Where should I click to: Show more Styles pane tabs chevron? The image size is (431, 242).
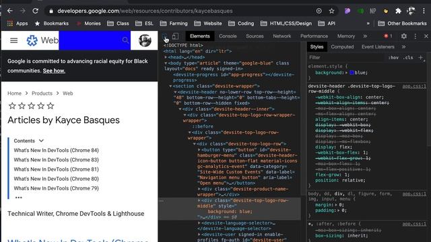click(x=403, y=47)
